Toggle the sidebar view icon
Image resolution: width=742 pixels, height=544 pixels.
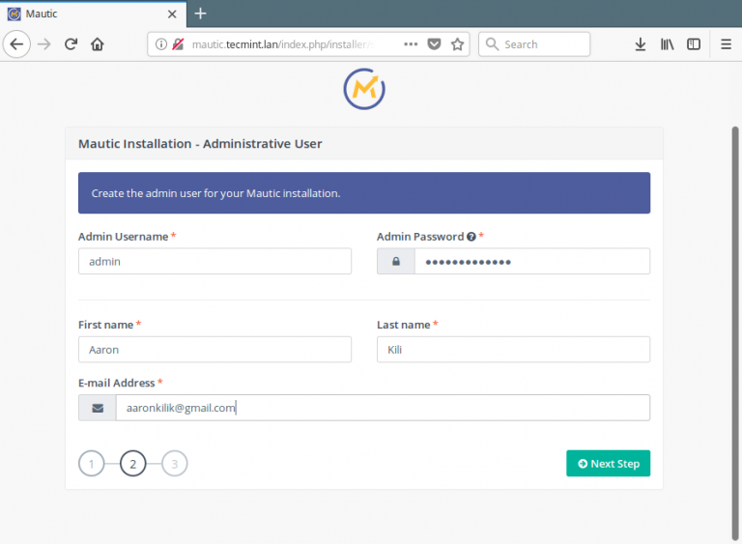(x=694, y=44)
